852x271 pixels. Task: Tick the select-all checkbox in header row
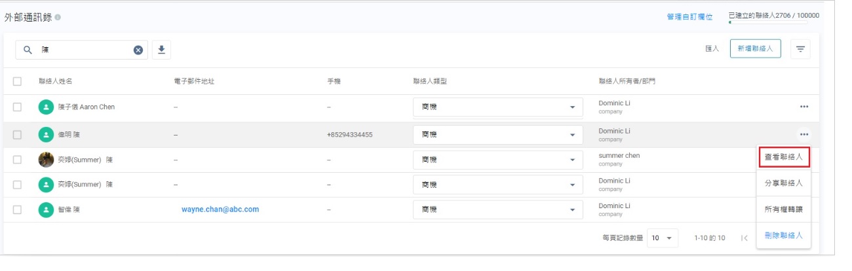[18, 82]
